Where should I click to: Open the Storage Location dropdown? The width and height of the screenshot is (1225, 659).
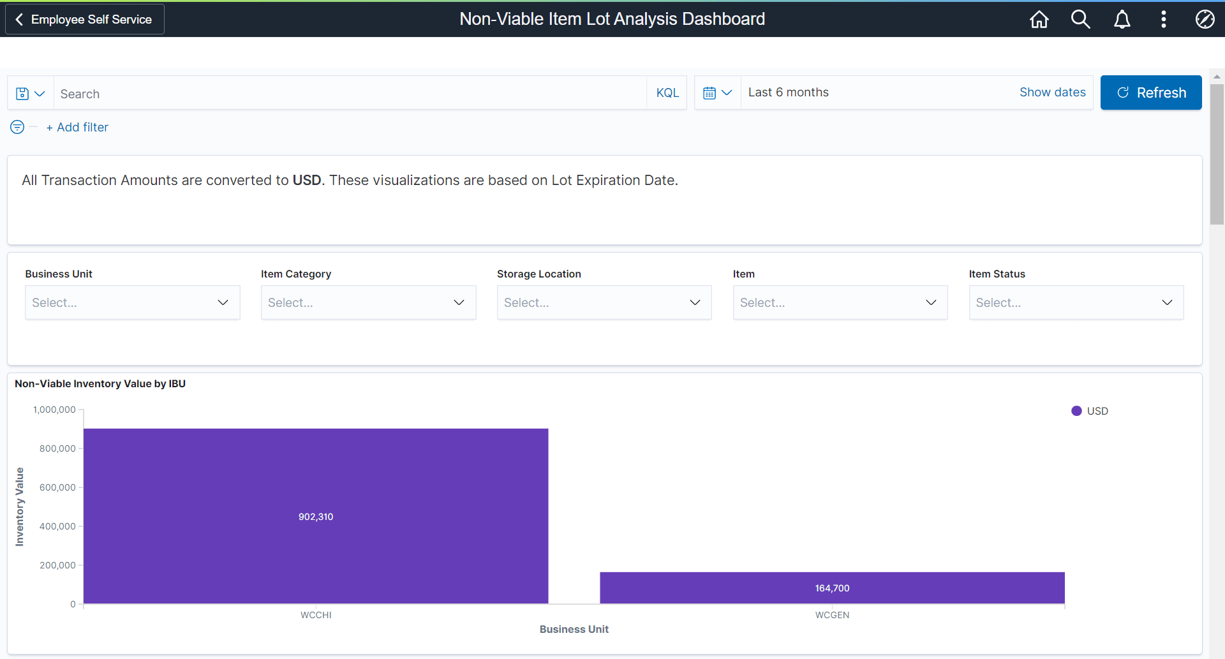coord(604,302)
